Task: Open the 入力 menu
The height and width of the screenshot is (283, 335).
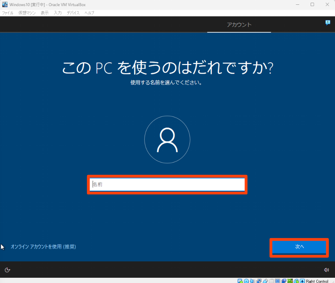Action: coord(58,13)
